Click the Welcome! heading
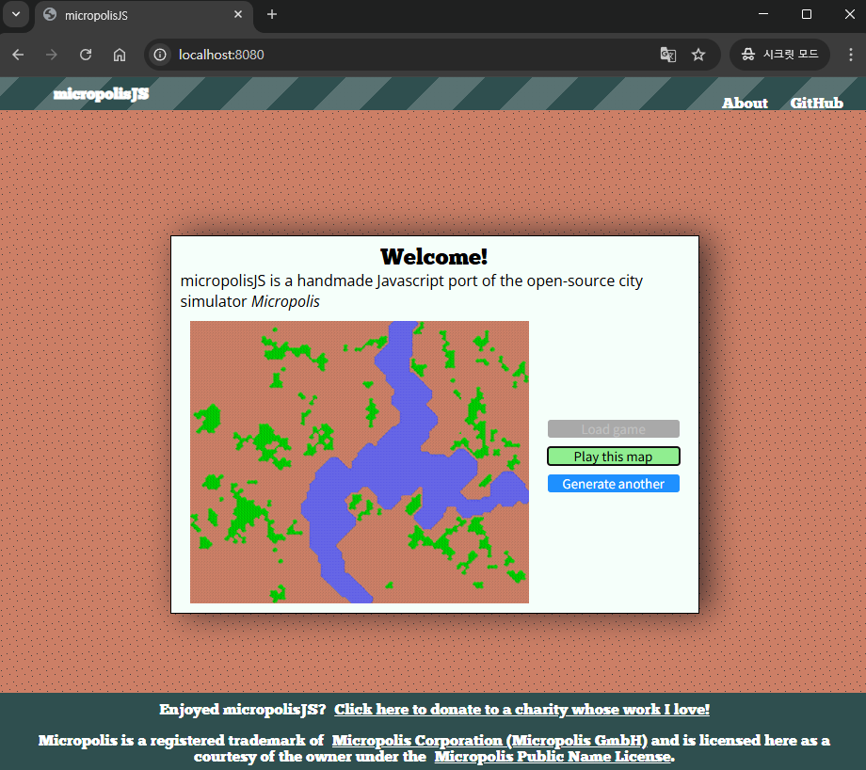866x770 pixels. 434,257
